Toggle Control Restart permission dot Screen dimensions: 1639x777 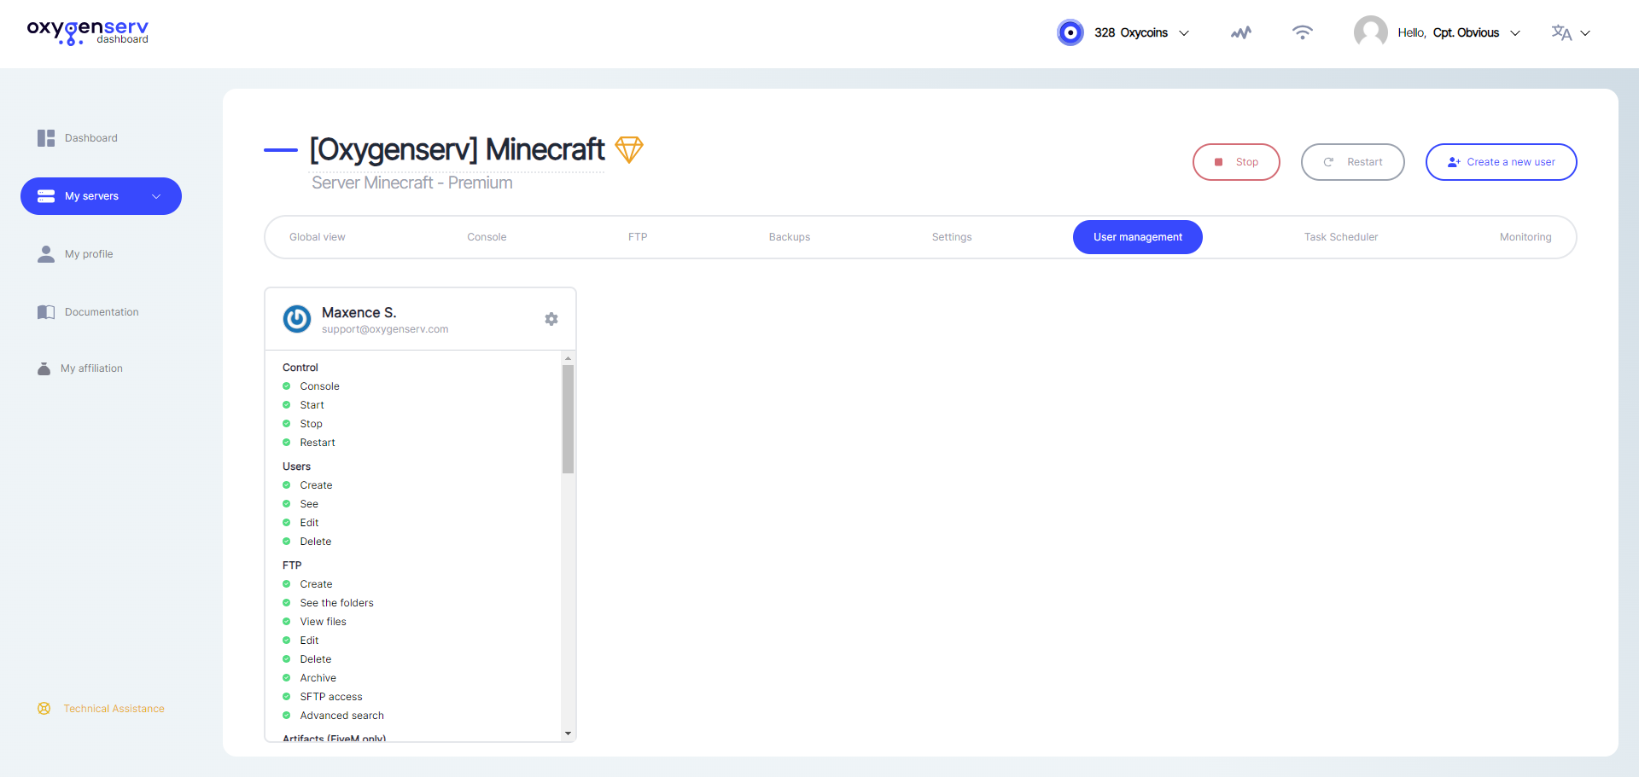(x=287, y=443)
